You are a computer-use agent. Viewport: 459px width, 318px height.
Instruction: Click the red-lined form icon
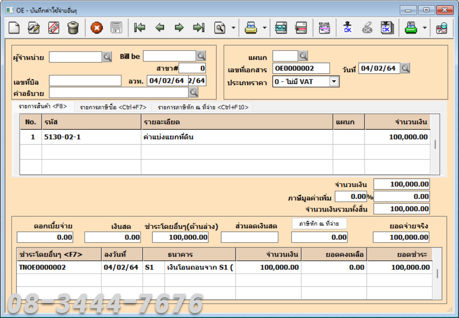[301, 28]
